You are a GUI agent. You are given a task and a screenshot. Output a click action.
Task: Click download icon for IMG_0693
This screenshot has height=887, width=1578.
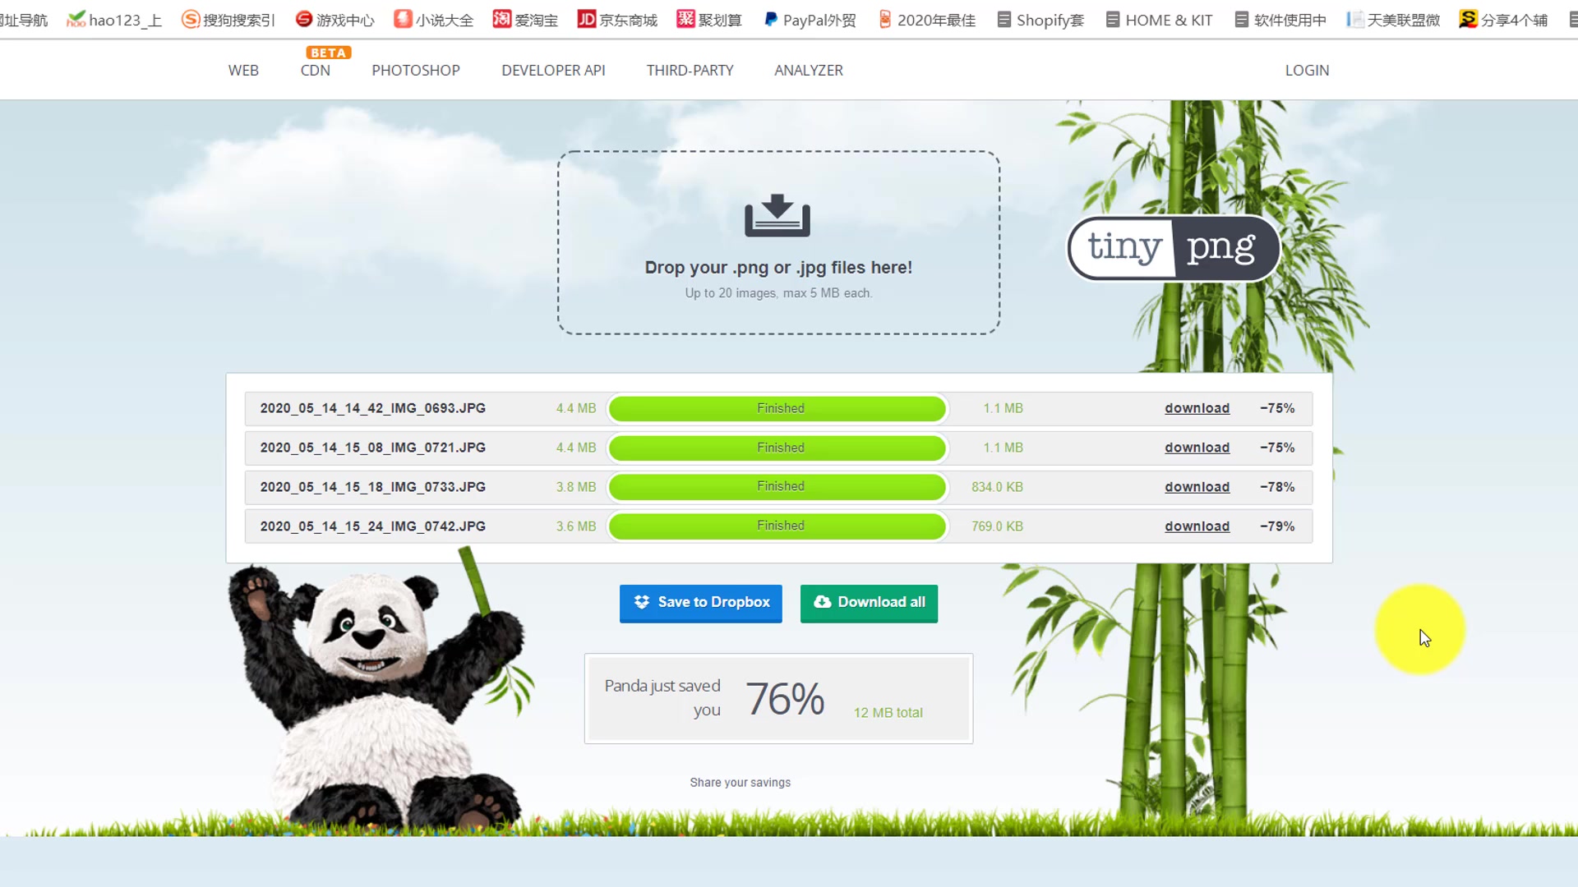coord(1197,407)
